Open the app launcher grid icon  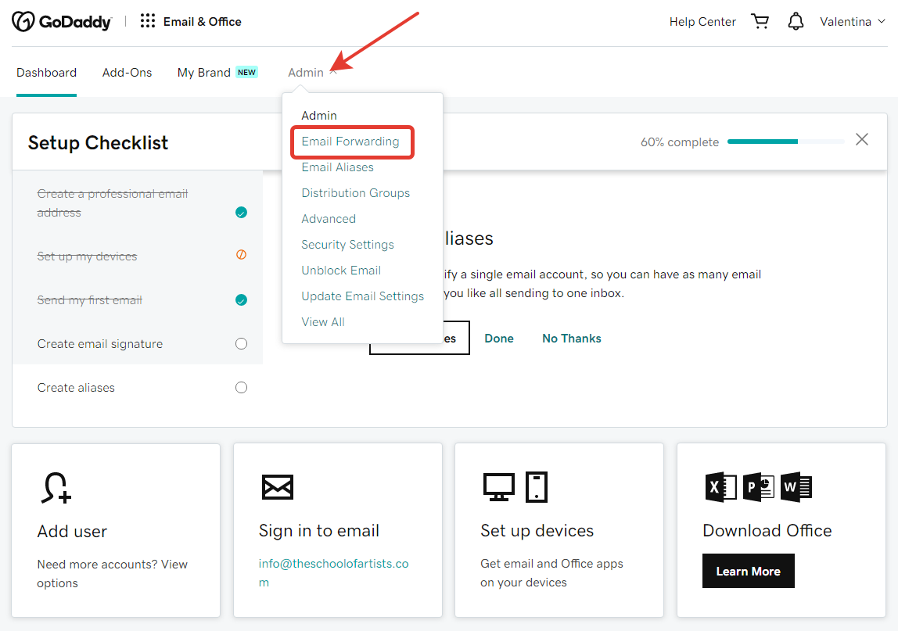click(x=148, y=21)
